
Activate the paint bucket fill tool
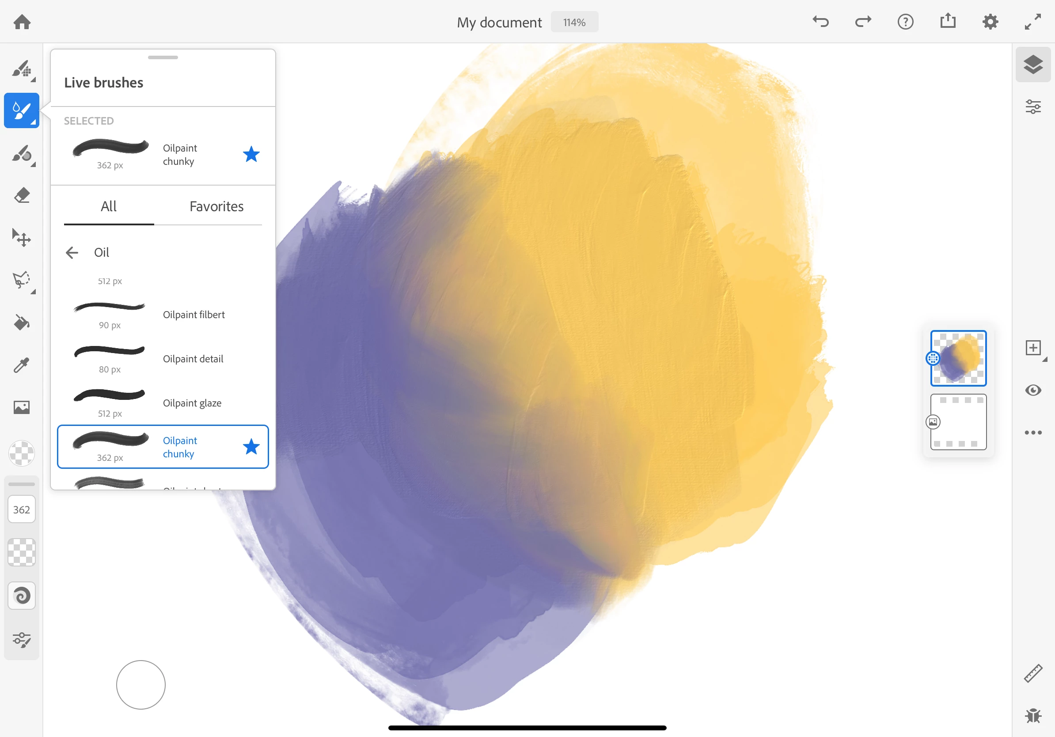coord(22,323)
